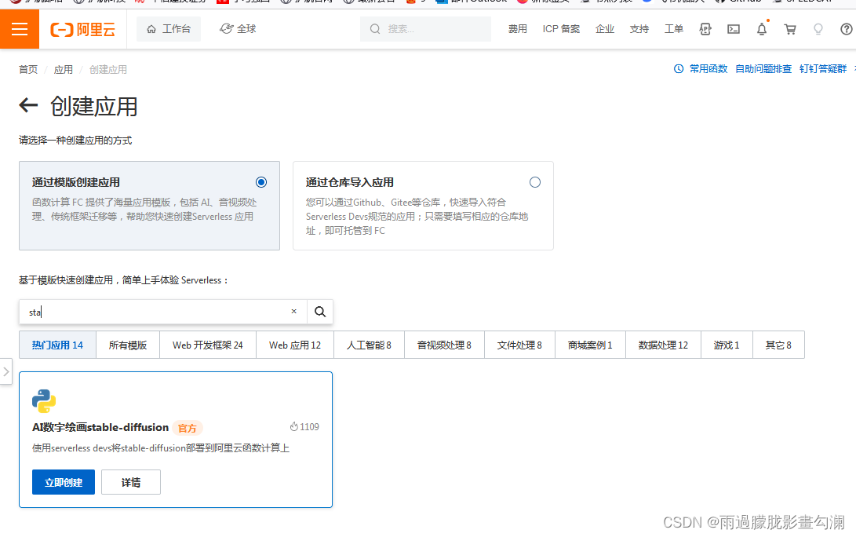Screen dimensions: 856x537
Task: Open the API tool icon in the header
Action: tap(705, 29)
